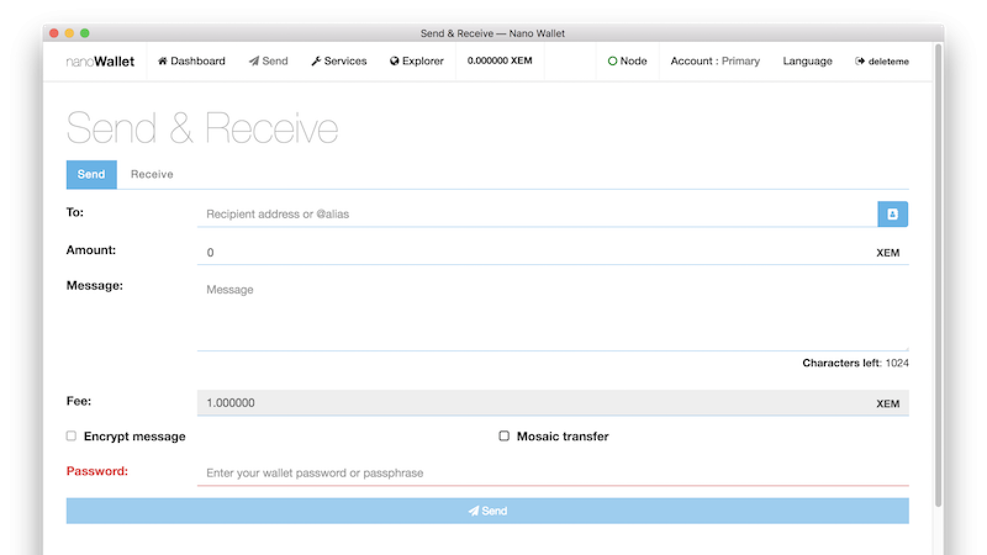Focus the Recipient address or @alias field
Screen dimensions: 987x555
tap(537, 214)
